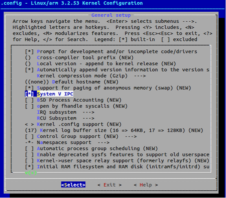
Task: Enable deprecated sysfs features option
Action: pos(29,154)
